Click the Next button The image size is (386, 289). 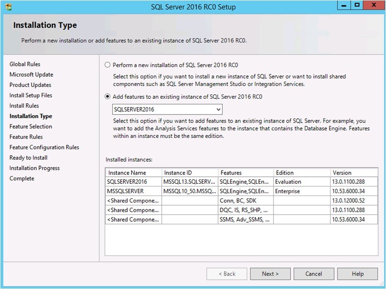[270, 274]
